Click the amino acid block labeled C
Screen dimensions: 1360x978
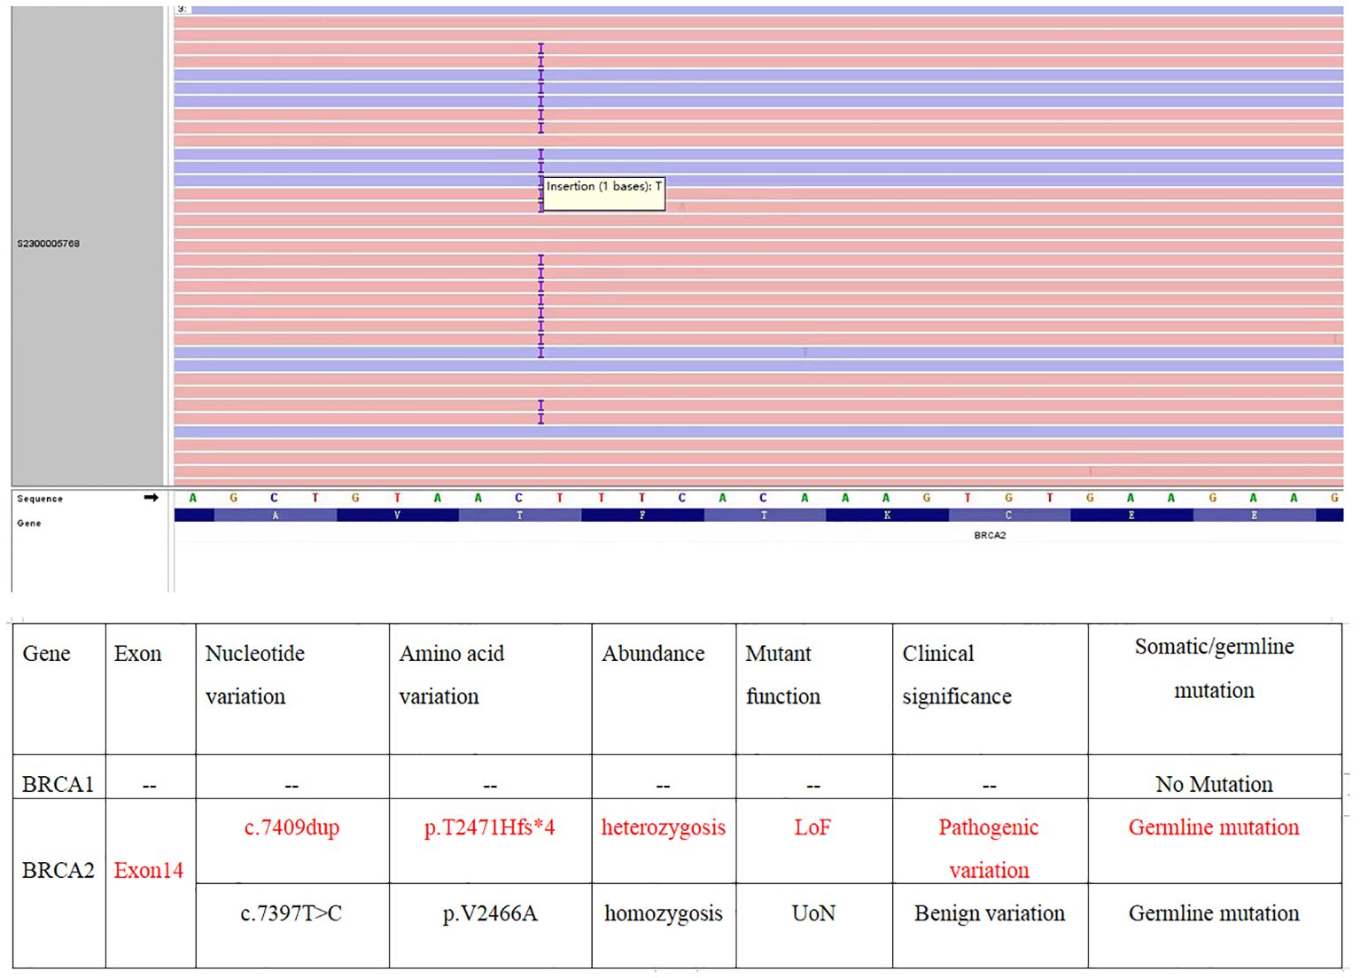coord(1009,516)
